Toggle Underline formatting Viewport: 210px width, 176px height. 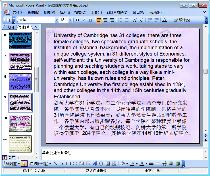[x=90, y=20]
